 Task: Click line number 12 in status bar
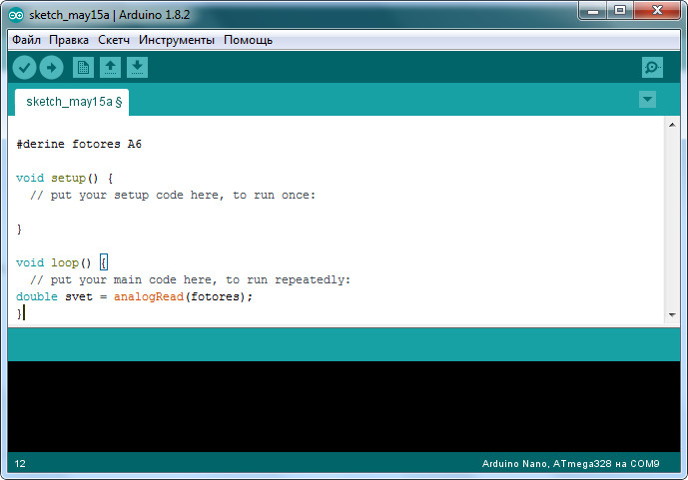click(20, 464)
